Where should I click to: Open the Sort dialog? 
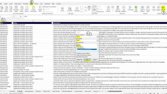click(x=89, y=8)
